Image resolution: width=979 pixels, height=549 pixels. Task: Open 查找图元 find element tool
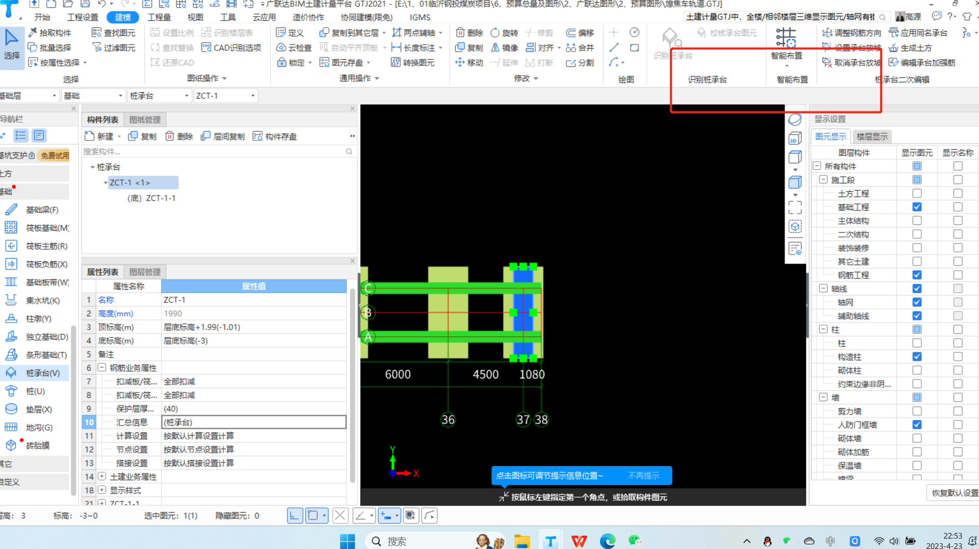tap(114, 33)
